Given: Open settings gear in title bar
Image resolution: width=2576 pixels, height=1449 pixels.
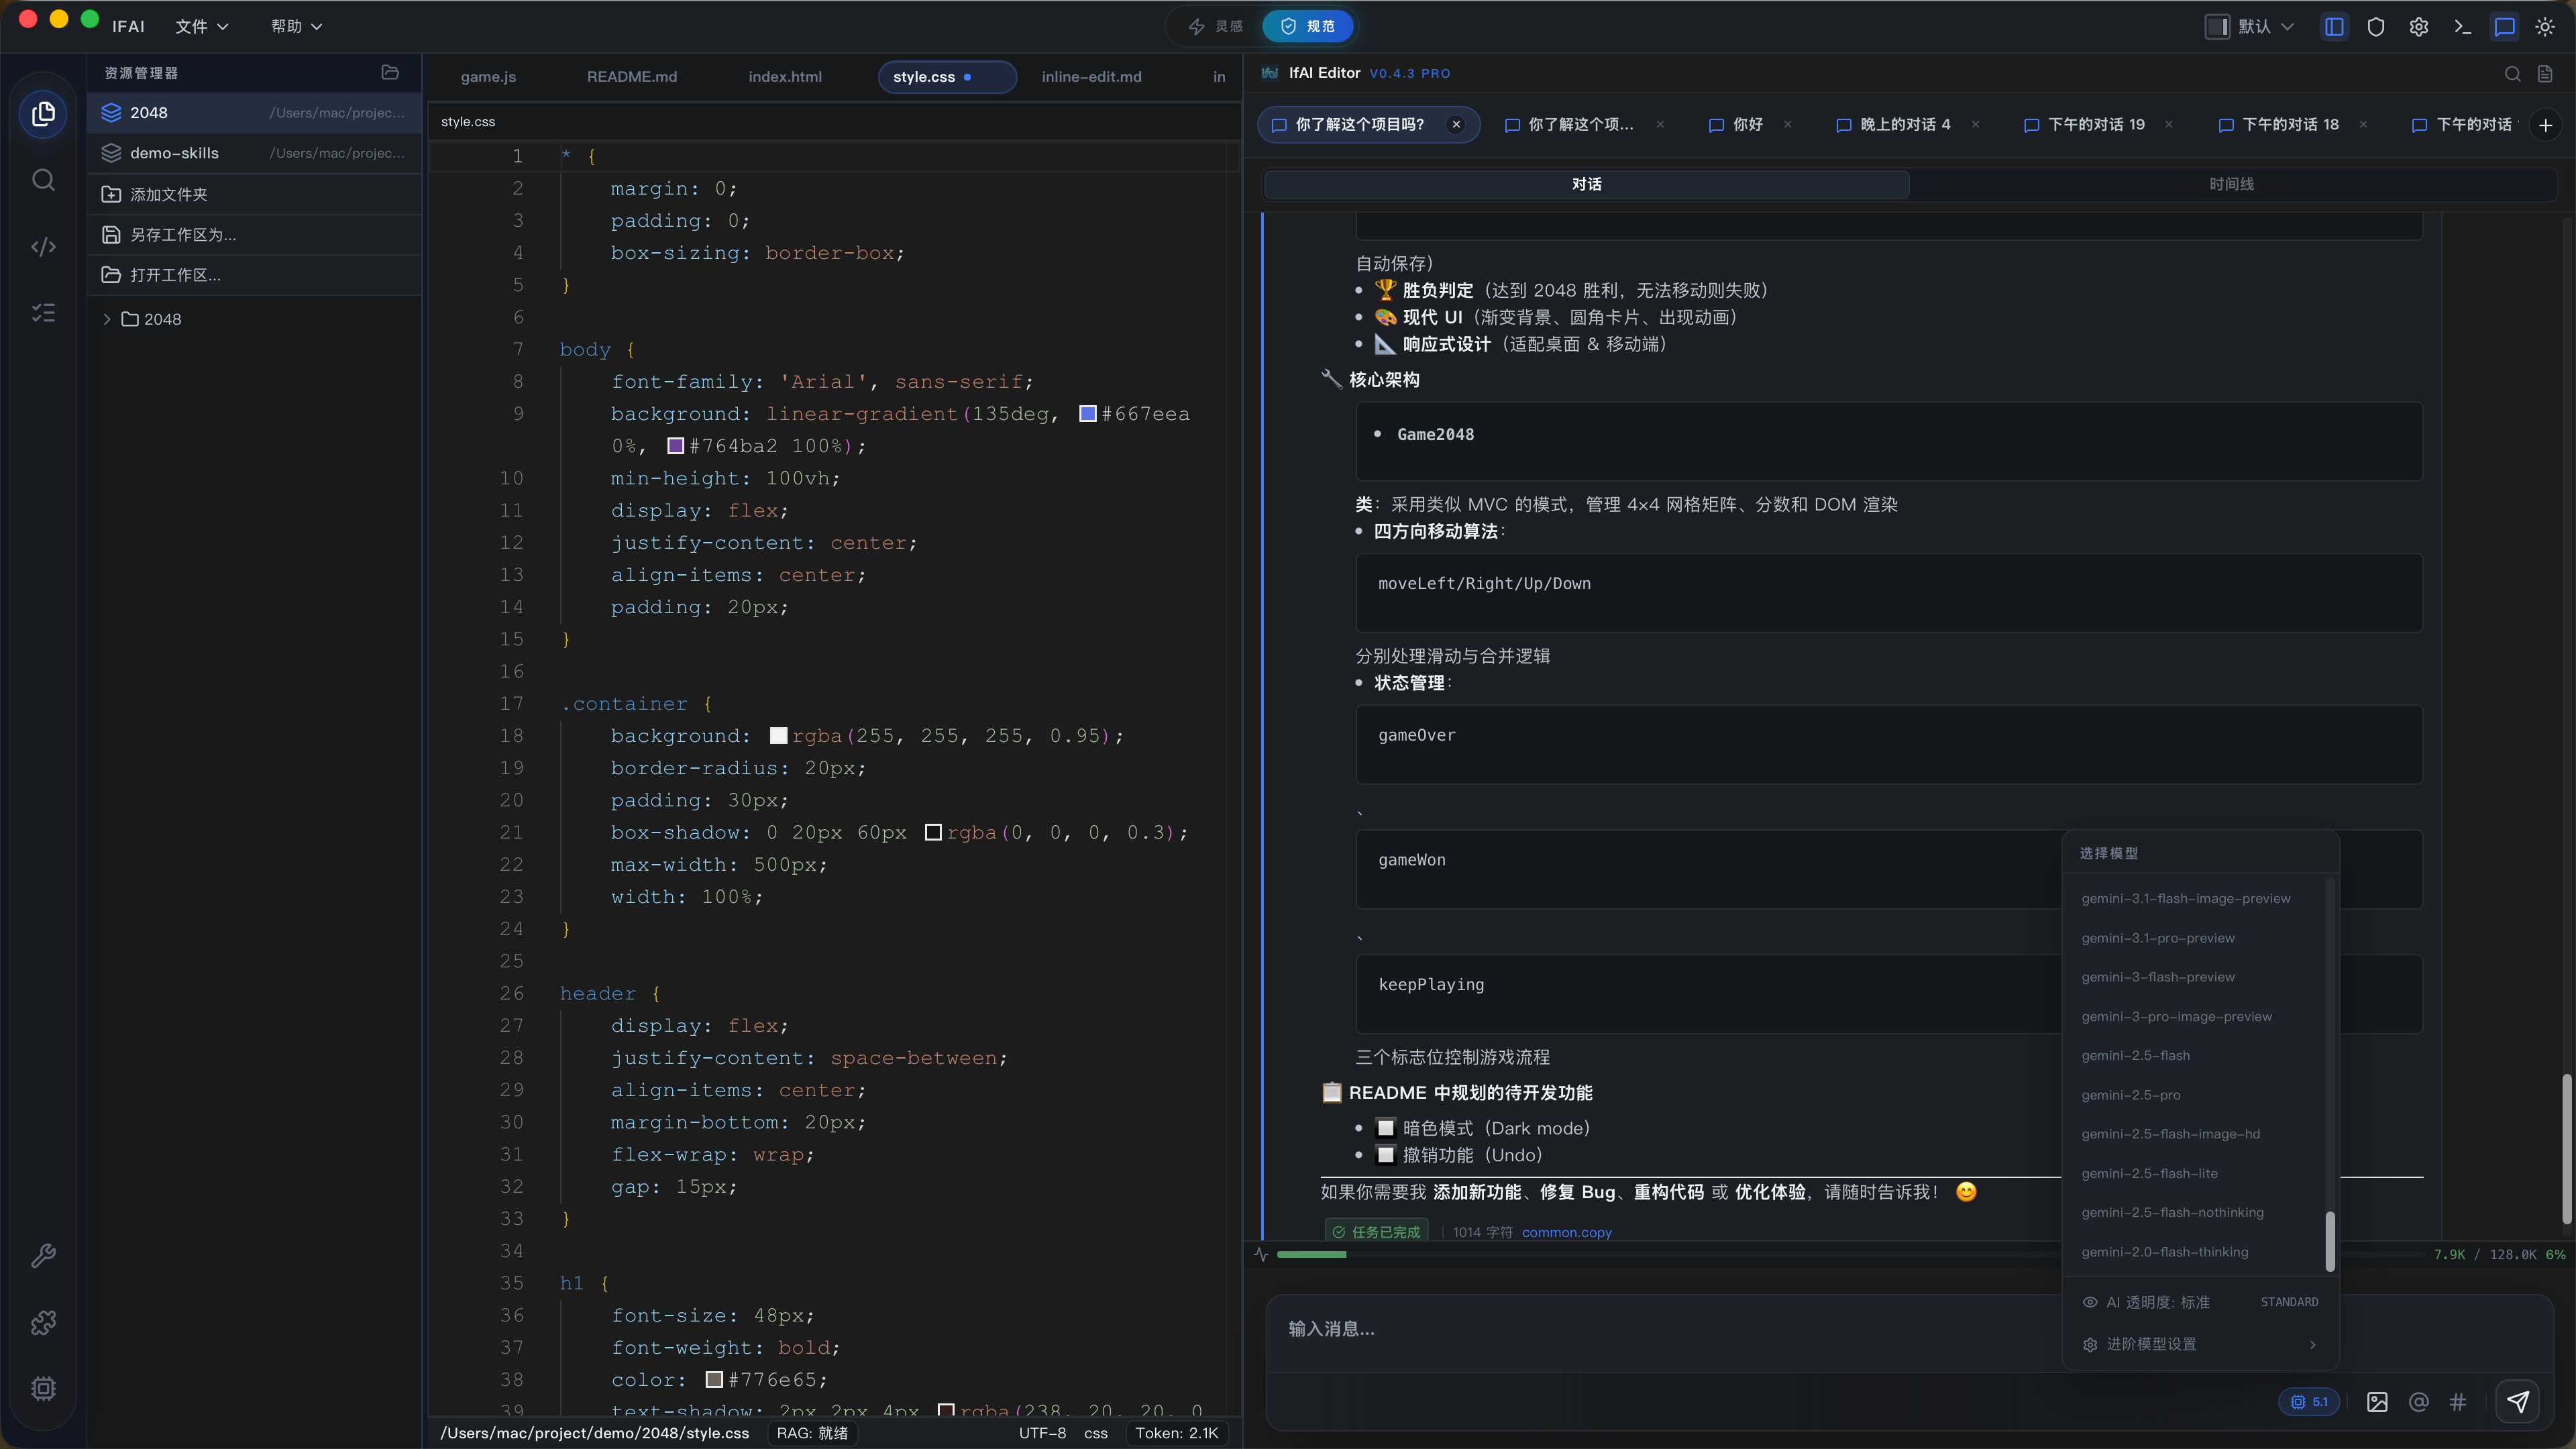Looking at the screenshot, I should click(x=2418, y=27).
